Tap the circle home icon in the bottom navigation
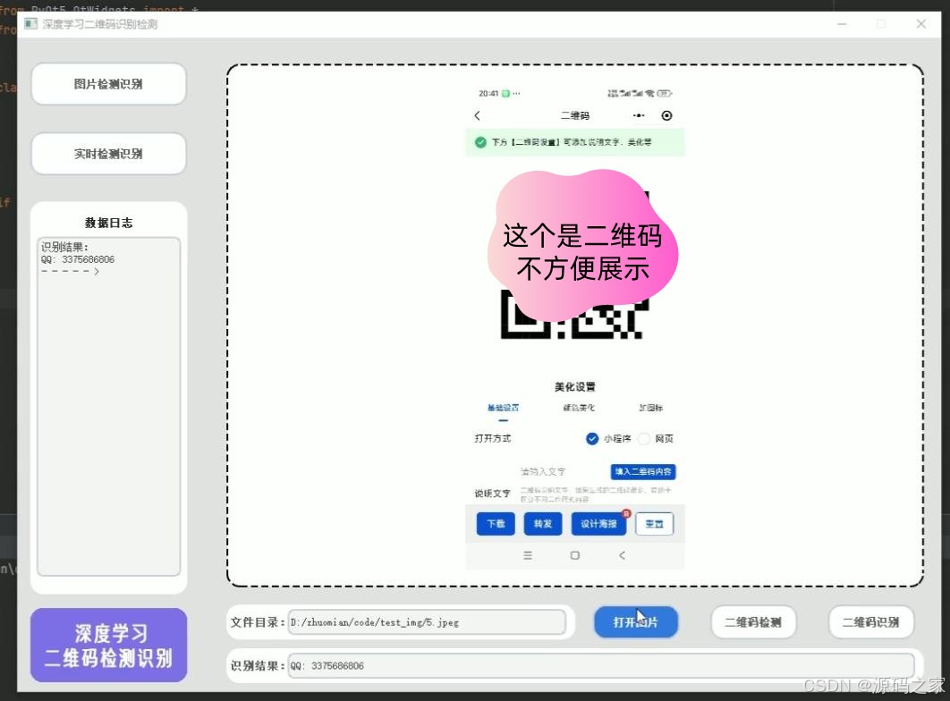 pyautogui.click(x=575, y=554)
